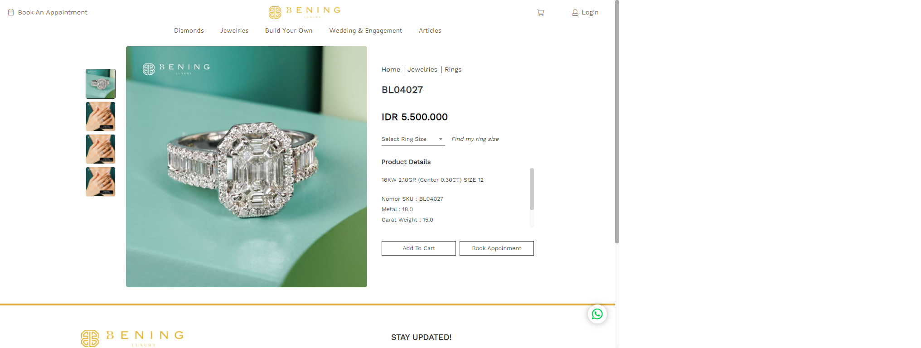
Task: Click the Bening Luxury footer logo
Action: click(x=132, y=338)
